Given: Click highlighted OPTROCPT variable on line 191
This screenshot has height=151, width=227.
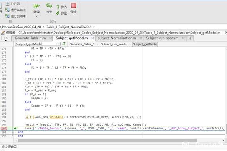Looking at the screenshot, I should tap(56, 117).
